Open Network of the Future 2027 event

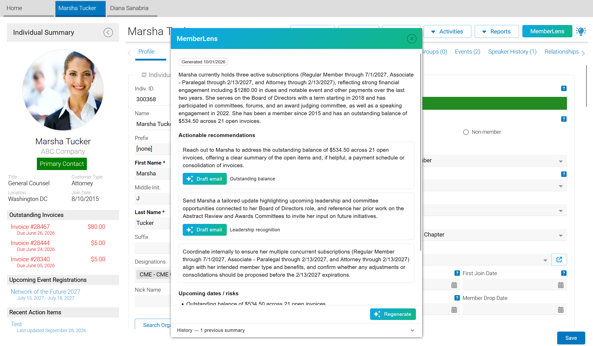tap(45, 292)
